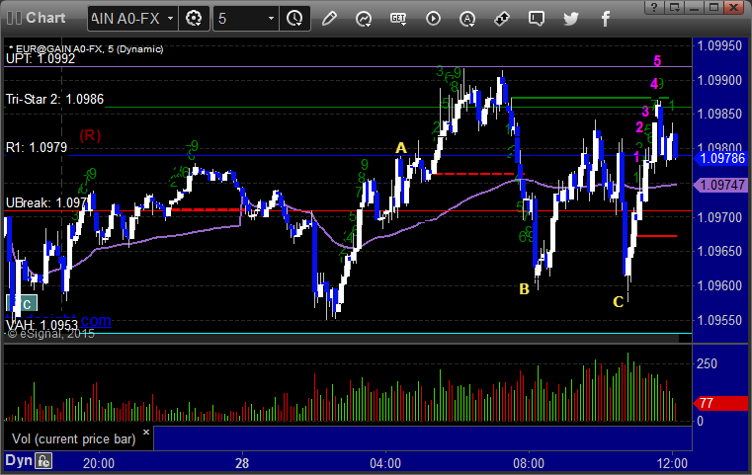
Task: Click the help question mark button
Action: pos(654,7)
